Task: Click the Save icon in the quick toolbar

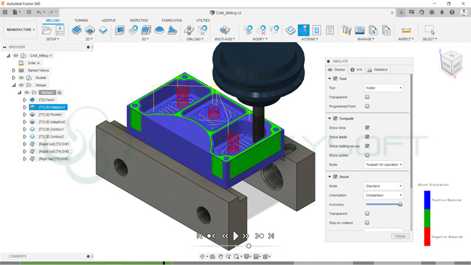Action: [x=29, y=12]
